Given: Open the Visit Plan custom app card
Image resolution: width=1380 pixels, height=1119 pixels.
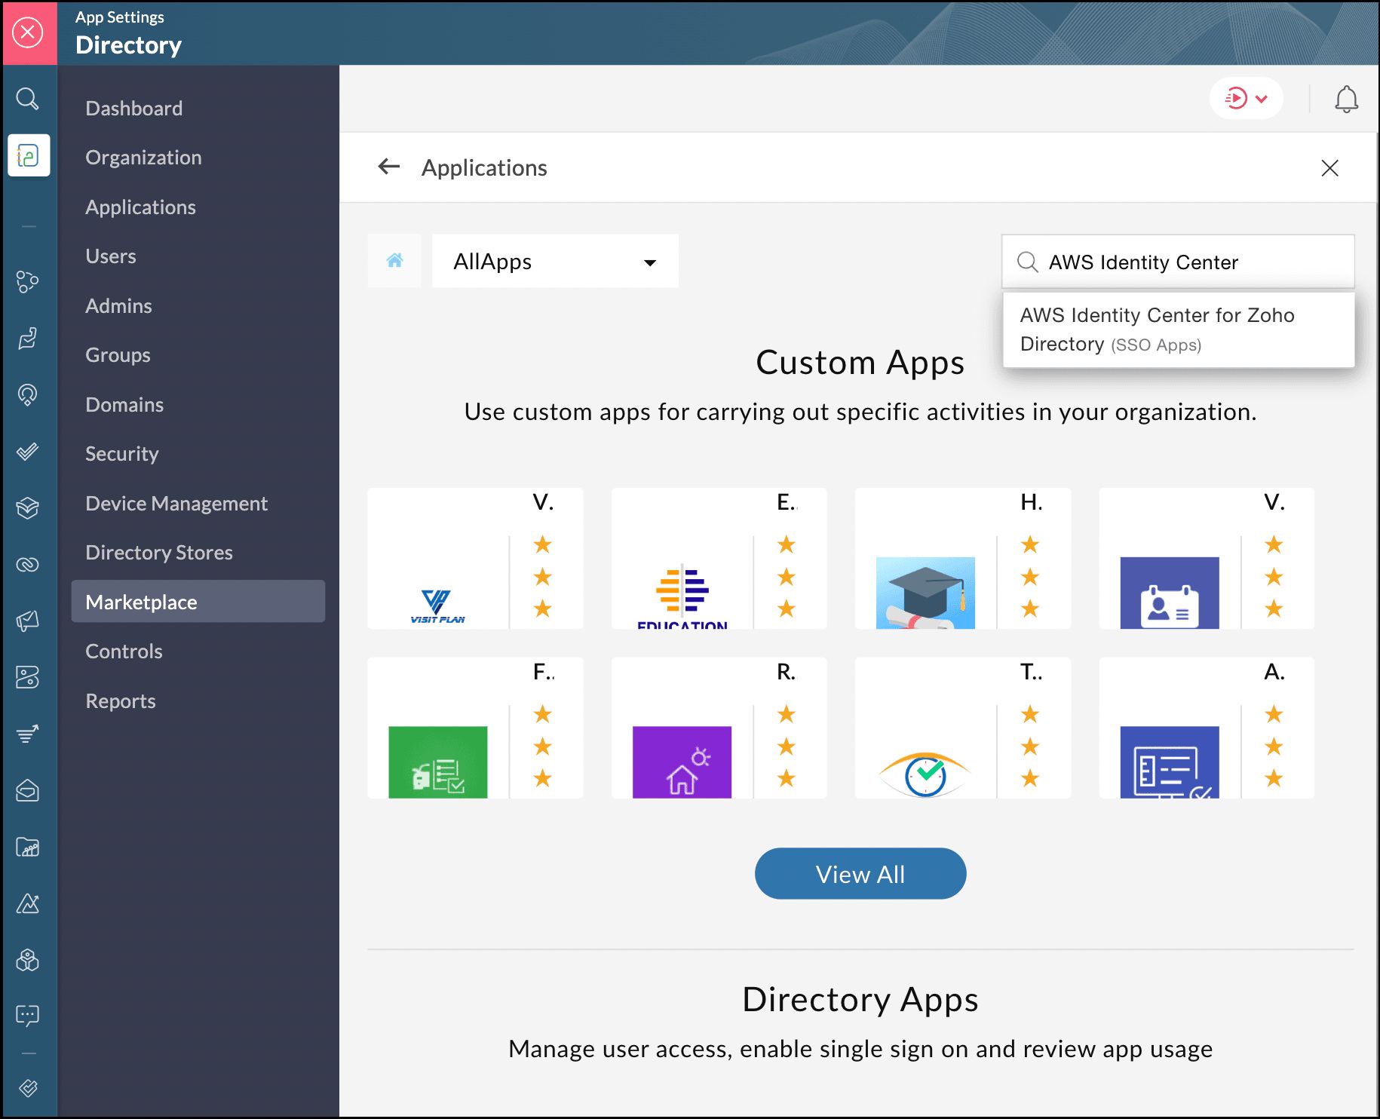Looking at the screenshot, I should coord(475,559).
